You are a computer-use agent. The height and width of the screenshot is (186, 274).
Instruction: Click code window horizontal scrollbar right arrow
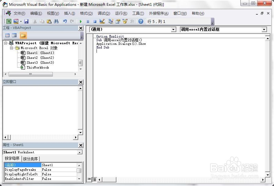(263, 180)
